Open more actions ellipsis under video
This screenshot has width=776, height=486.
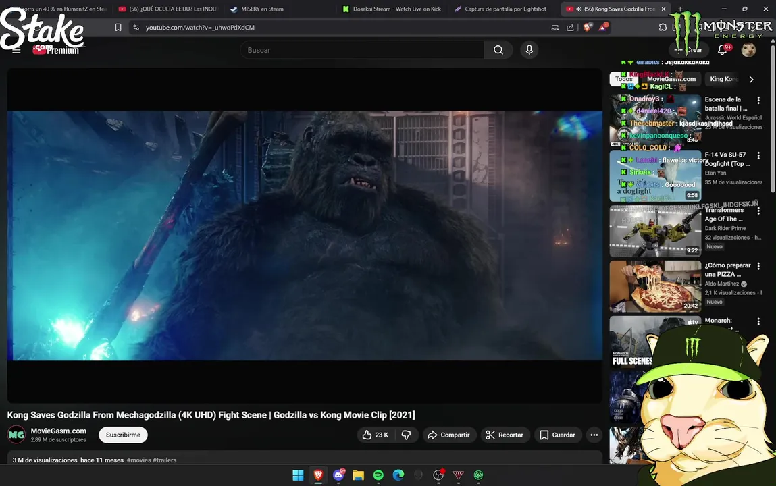(594, 435)
